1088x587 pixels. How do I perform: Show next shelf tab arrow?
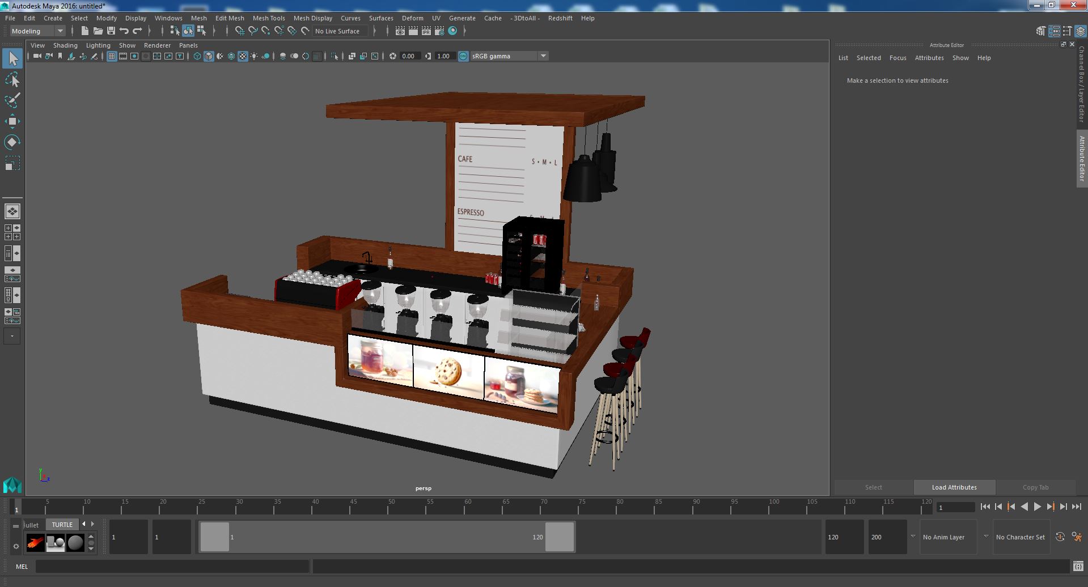click(93, 524)
